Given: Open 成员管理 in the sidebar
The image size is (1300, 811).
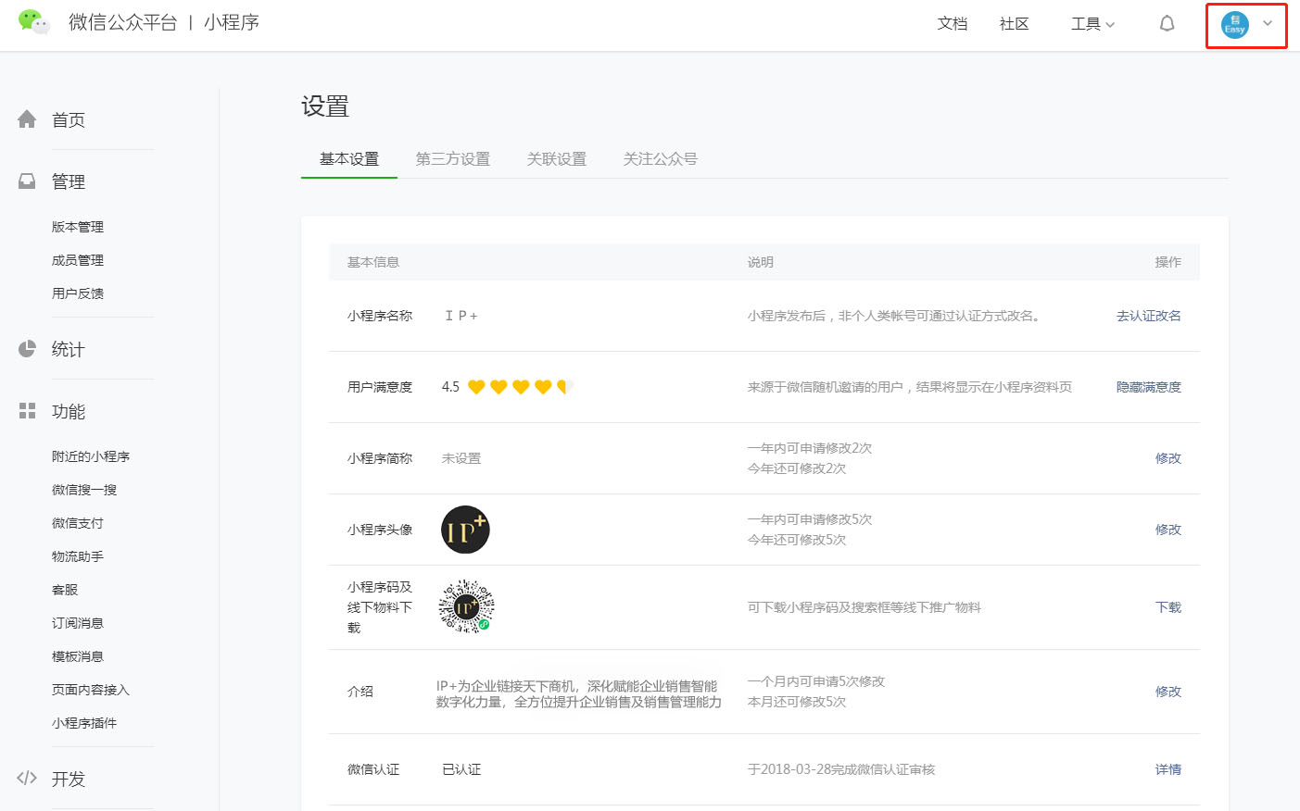Looking at the screenshot, I should click(x=78, y=260).
